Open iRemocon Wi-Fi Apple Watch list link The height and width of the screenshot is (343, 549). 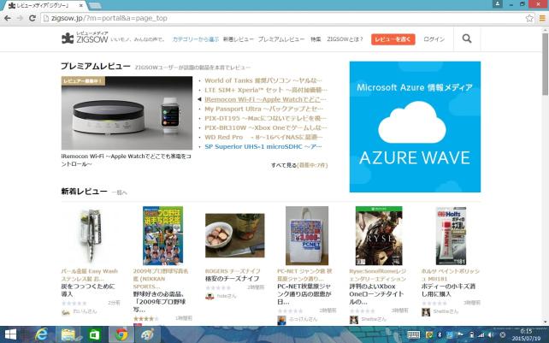coord(265,99)
